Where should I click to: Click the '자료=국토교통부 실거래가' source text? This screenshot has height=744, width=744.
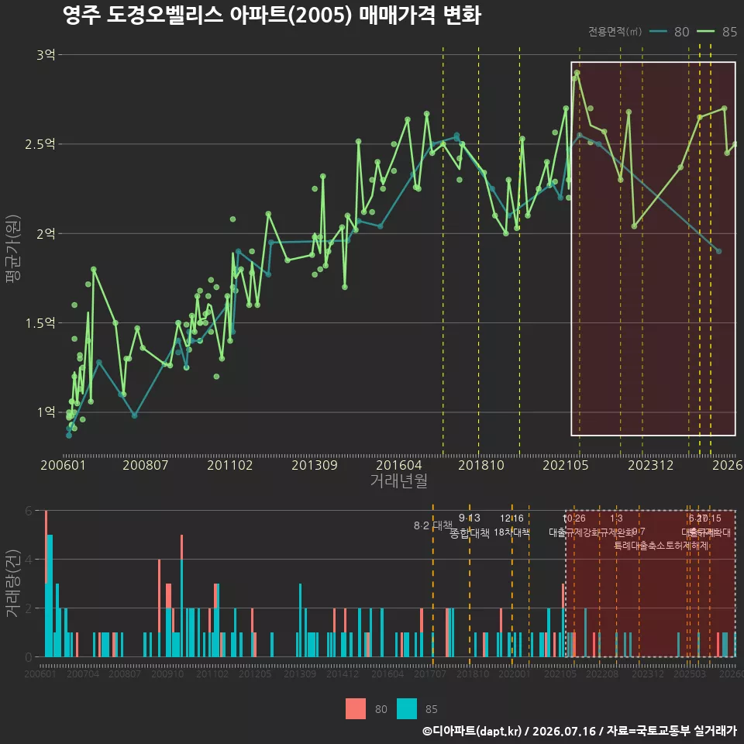coord(671,731)
